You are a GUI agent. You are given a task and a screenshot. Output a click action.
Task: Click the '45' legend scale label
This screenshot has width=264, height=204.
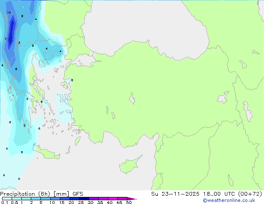119,202
